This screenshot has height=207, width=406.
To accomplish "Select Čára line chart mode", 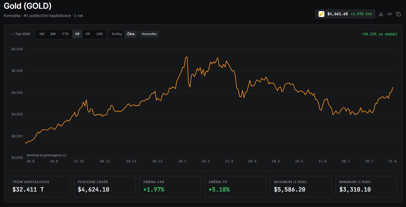I will (131, 34).
